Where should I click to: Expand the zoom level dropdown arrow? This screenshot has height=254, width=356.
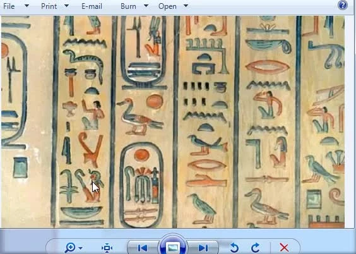(x=81, y=248)
